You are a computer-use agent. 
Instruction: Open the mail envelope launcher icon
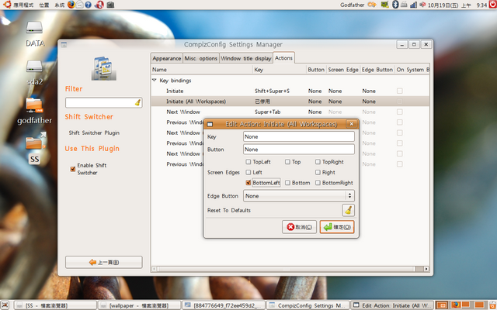click(x=79, y=5)
